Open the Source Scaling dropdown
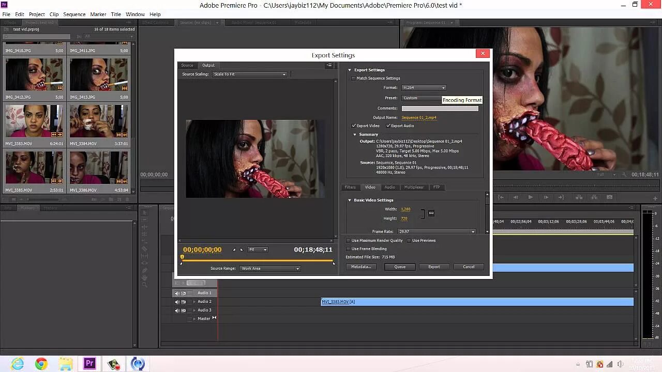Image resolution: width=662 pixels, height=372 pixels. tap(250, 74)
